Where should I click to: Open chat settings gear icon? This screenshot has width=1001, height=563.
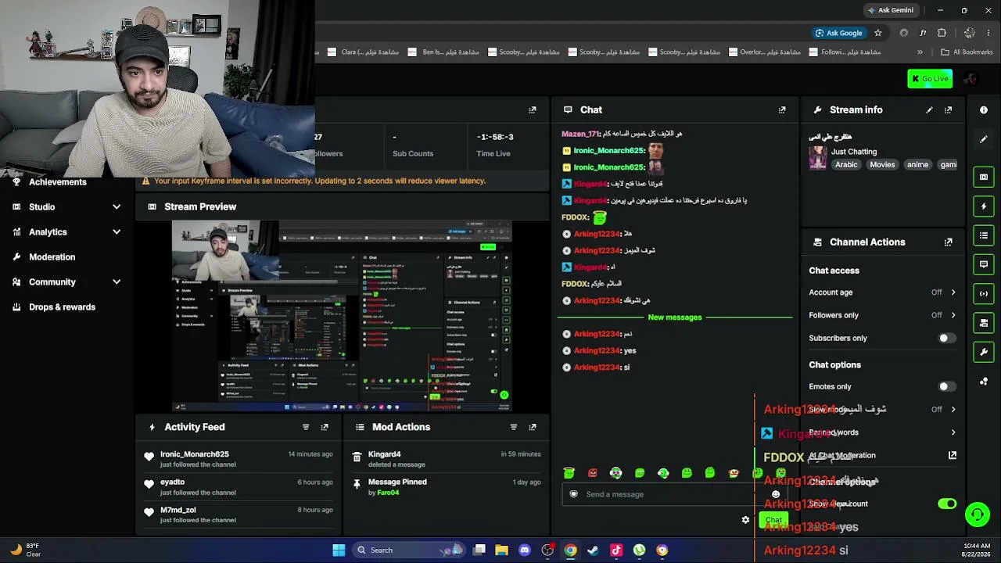(745, 520)
